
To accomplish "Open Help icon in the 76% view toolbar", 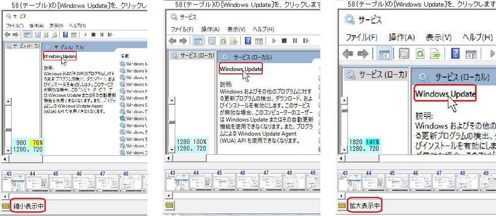I will pyautogui.click(x=65, y=35).
